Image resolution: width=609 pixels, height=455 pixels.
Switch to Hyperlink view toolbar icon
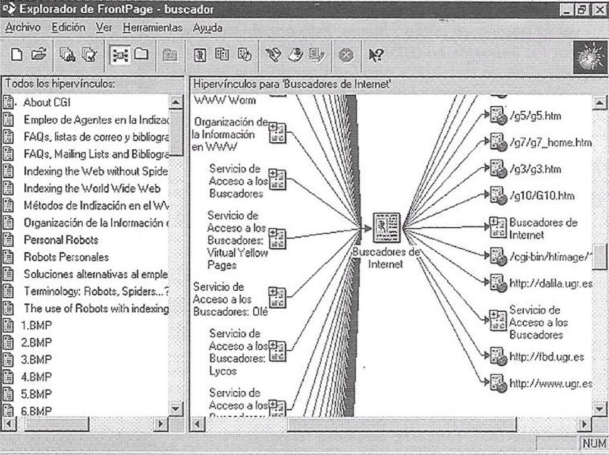[120, 55]
